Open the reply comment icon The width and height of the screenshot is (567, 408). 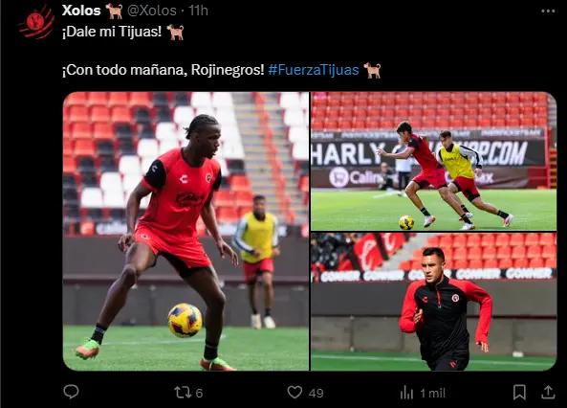tap(71, 392)
